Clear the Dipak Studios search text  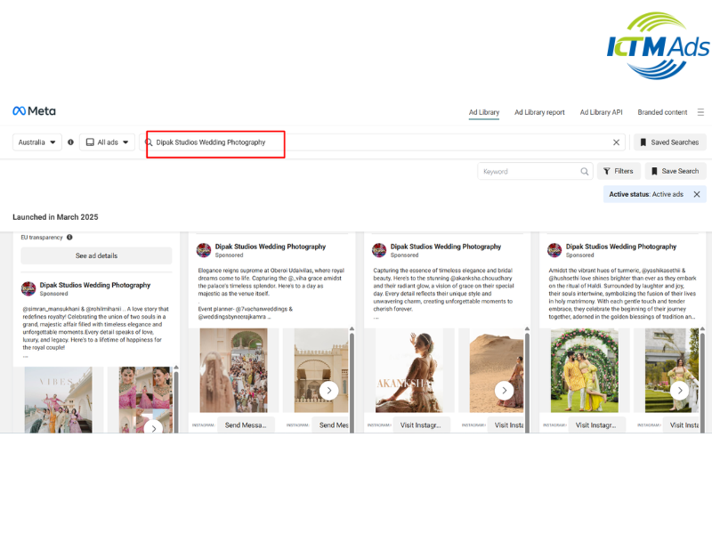tap(616, 142)
